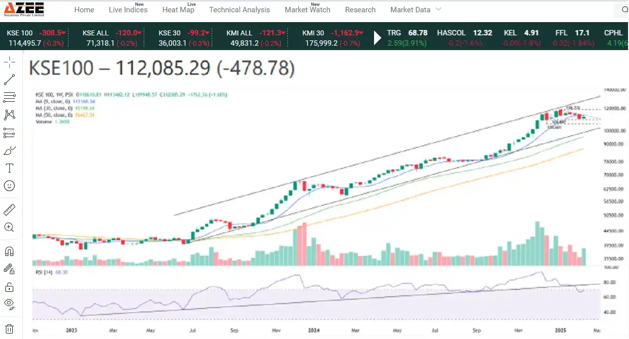Open the Fibonacci and horizontal lines tool
629x339 pixels.
tap(9, 97)
